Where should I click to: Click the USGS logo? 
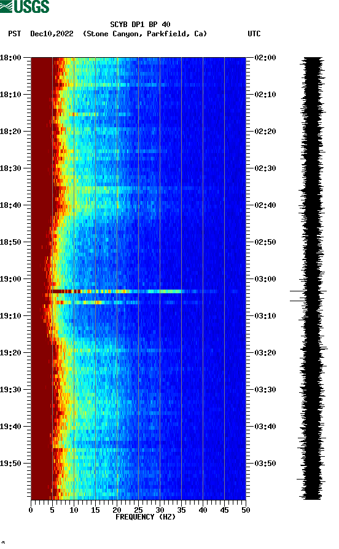tap(25, 6)
